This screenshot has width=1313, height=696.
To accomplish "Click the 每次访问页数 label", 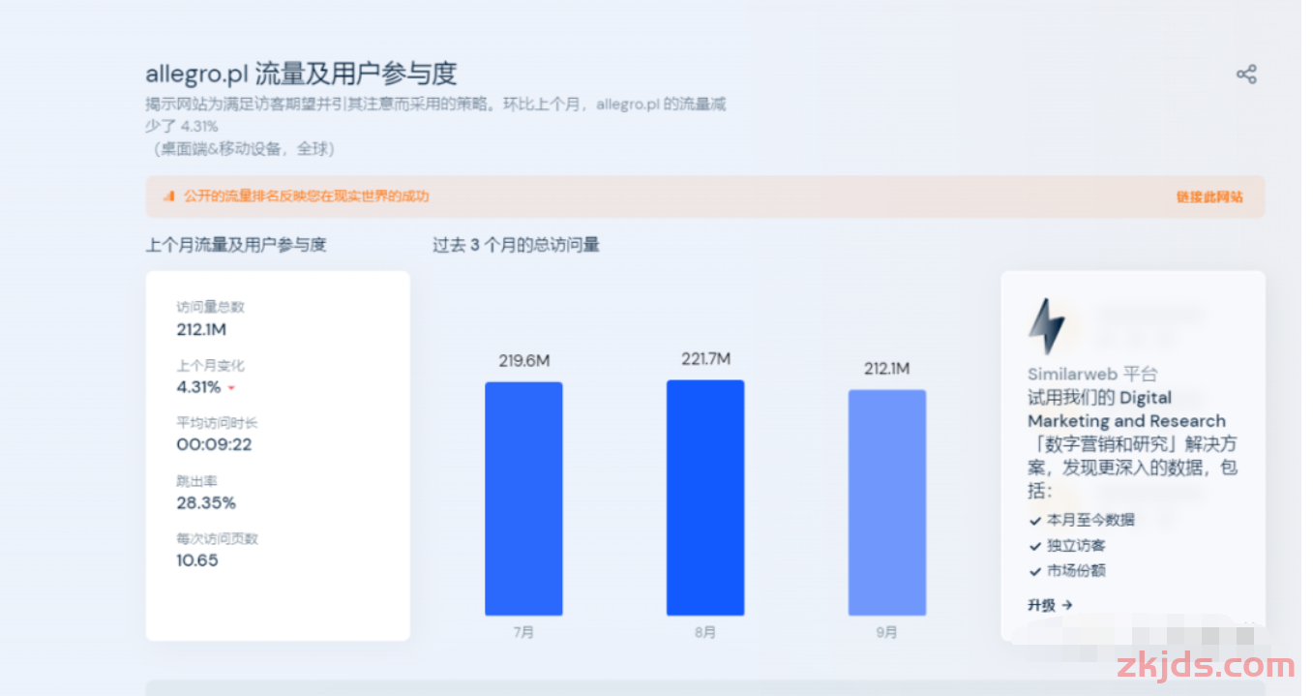I will [x=217, y=539].
